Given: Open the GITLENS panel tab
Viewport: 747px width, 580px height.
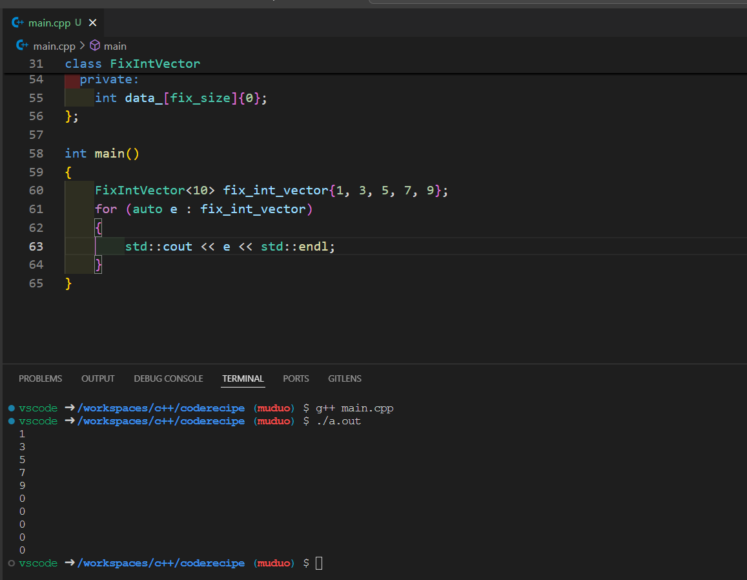Looking at the screenshot, I should click(x=344, y=378).
